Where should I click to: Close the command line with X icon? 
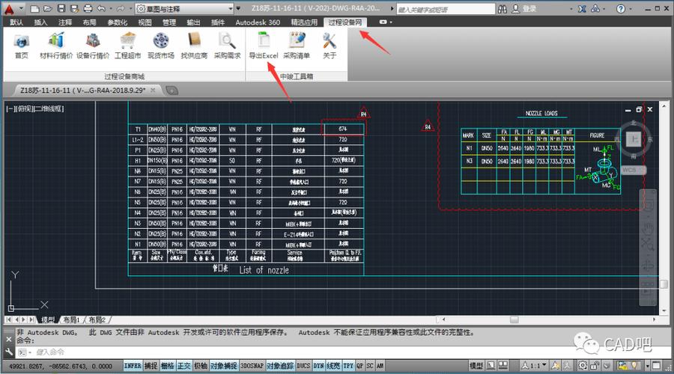click(x=9, y=339)
